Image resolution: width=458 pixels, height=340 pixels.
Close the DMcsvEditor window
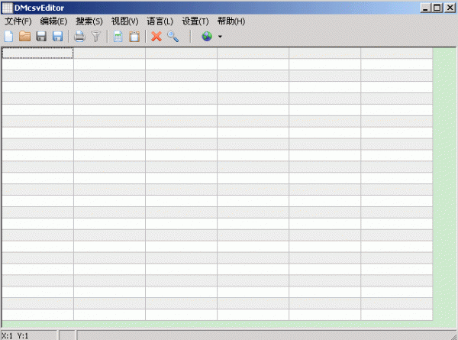coord(450,8)
